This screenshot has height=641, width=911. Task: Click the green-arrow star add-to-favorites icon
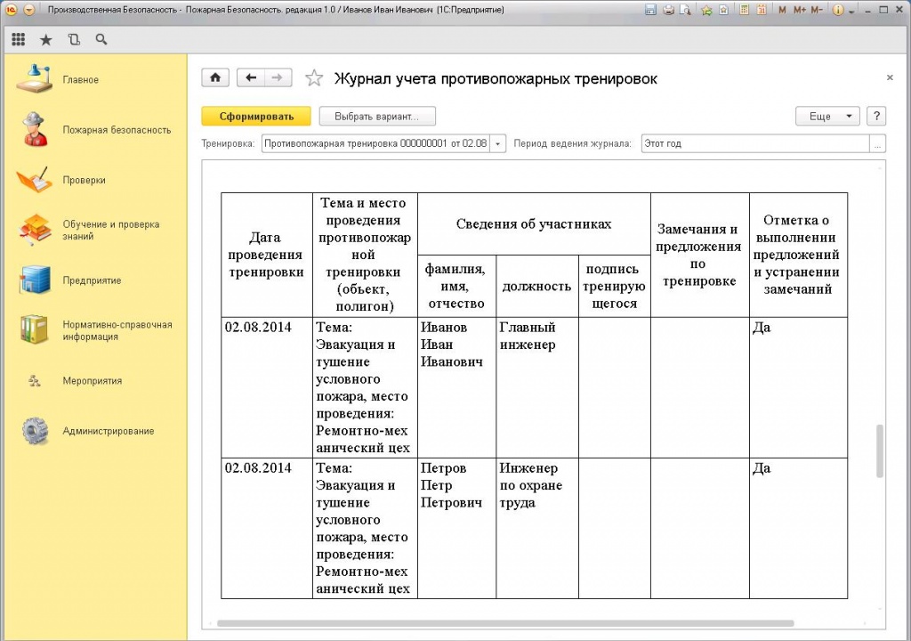pyautogui.click(x=706, y=10)
